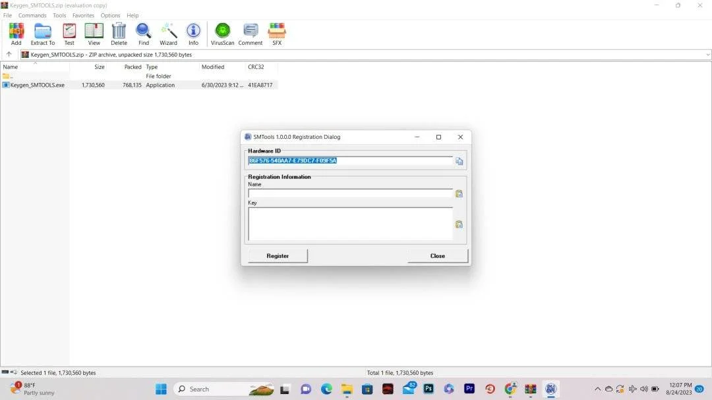
Task: Click the Delete trash can icon
Action: click(119, 34)
